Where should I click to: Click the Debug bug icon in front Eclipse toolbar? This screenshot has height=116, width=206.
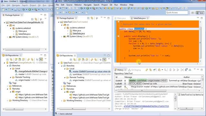[x=81, y=8]
